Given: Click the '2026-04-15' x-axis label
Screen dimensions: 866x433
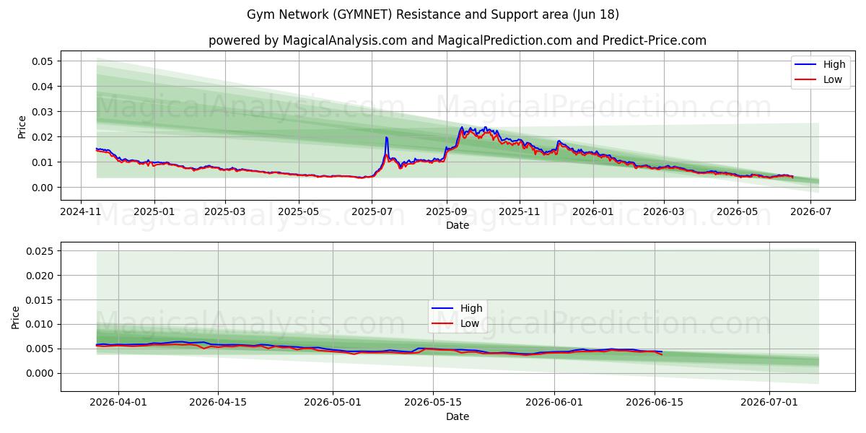Looking at the screenshot, I should tap(217, 403).
